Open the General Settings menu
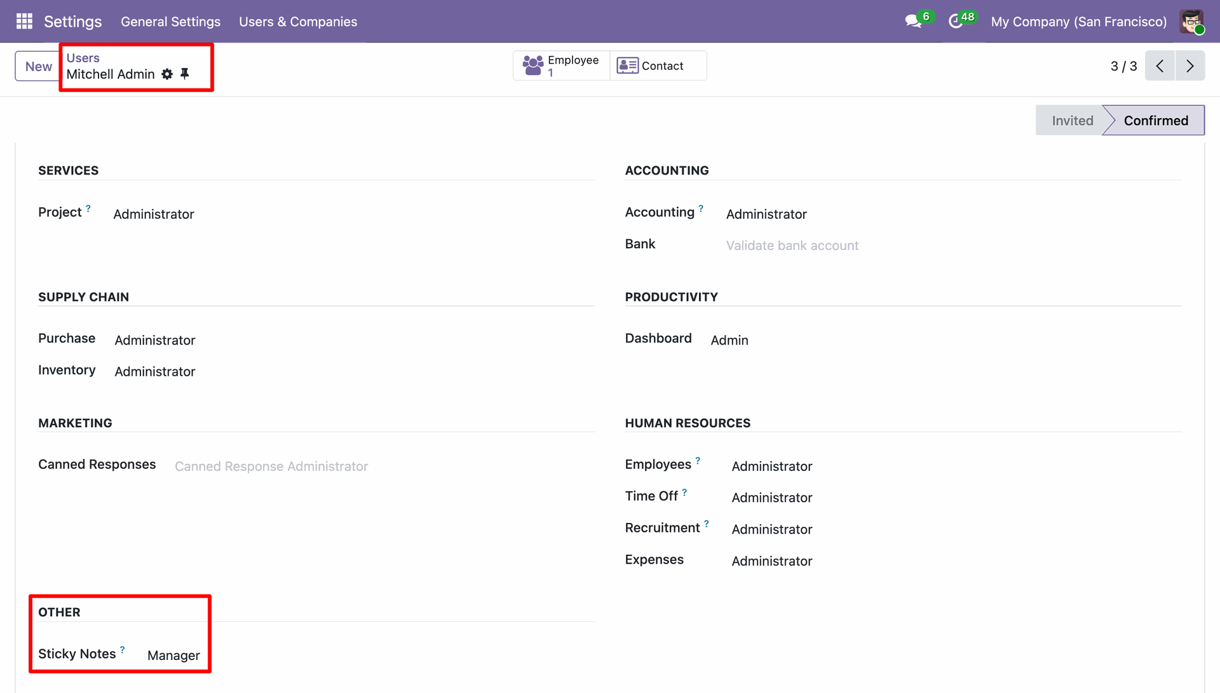Viewport: 1220px width, 693px height. point(170,22)
